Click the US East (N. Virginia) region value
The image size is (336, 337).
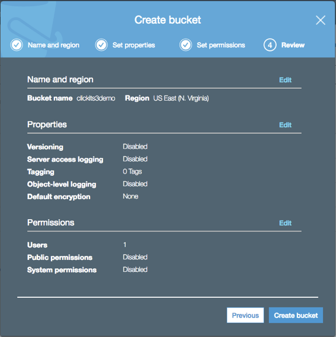[181, 98]
